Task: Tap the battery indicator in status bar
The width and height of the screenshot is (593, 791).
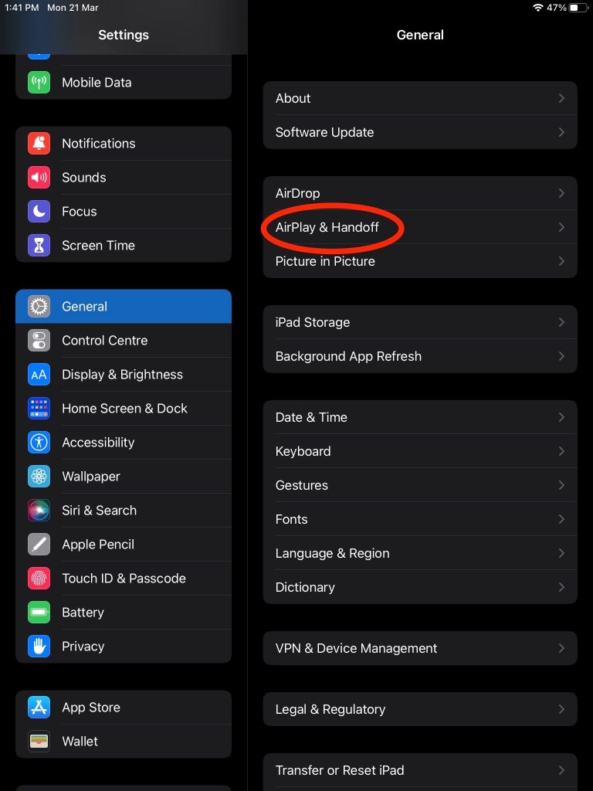Action: pyautogui.click(x=579, y=8)
